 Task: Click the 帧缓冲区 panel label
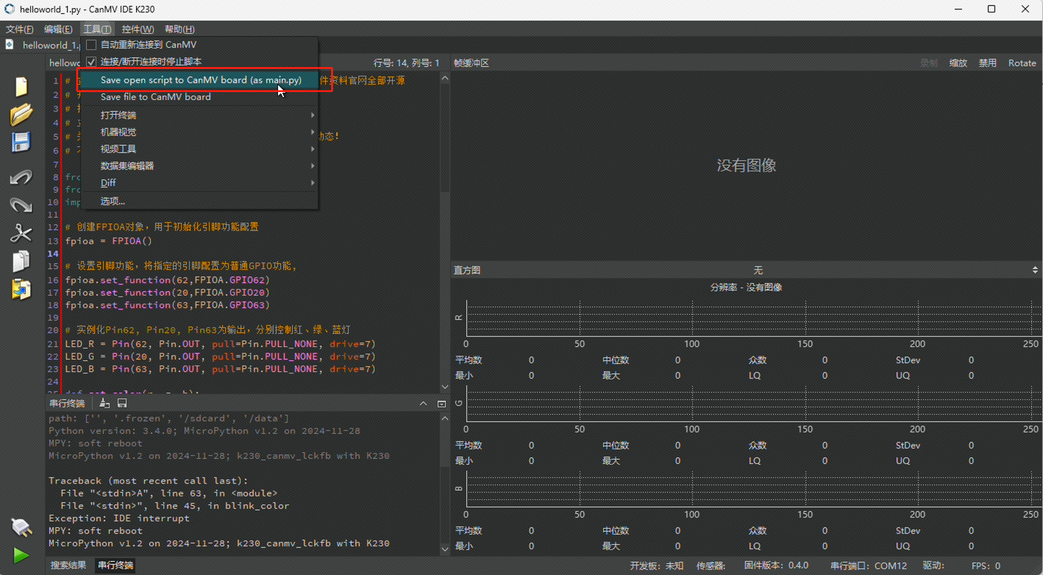pos(471,63)
